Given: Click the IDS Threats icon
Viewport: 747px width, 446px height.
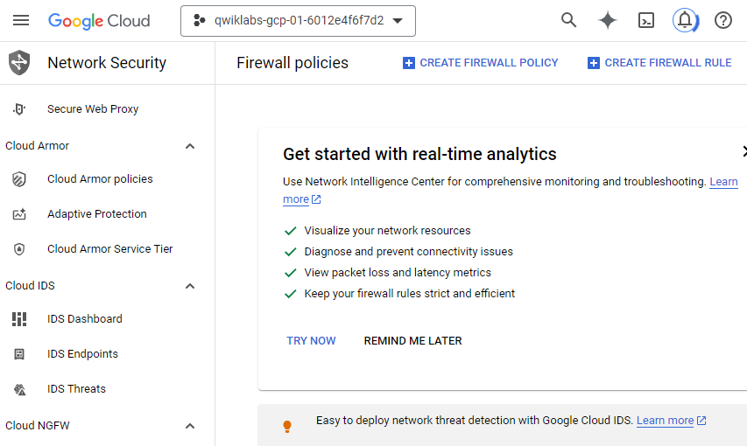Looking at the screenshot, I should click(x=19, y=389).
